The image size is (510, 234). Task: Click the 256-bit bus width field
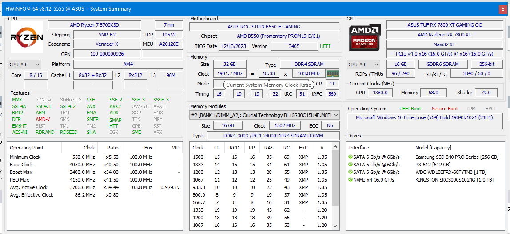coord(486,64)
